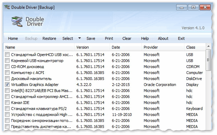Sort list by Name column header

point(39,47)
